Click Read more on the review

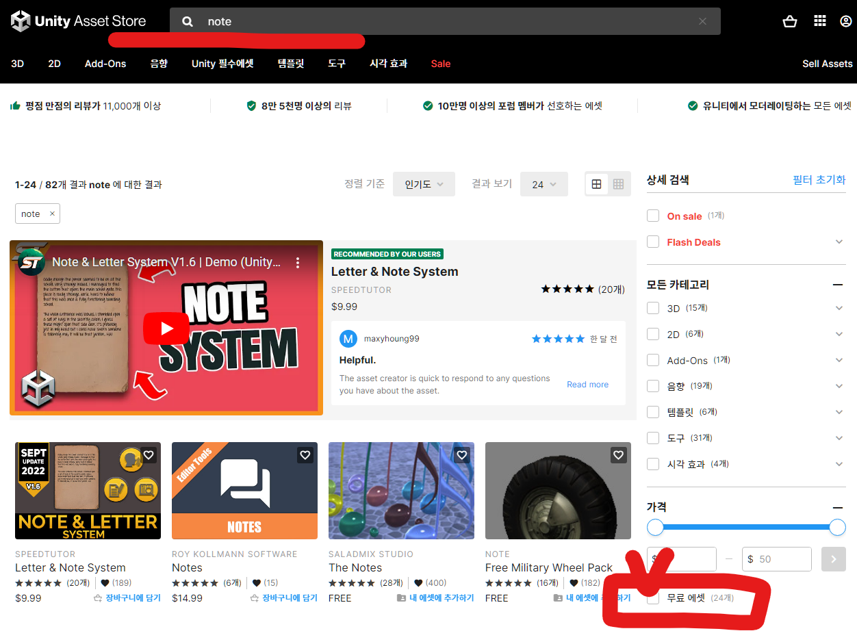[587, 385]
